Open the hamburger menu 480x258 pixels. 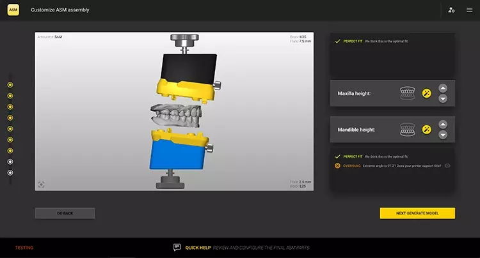coord(469,10)
